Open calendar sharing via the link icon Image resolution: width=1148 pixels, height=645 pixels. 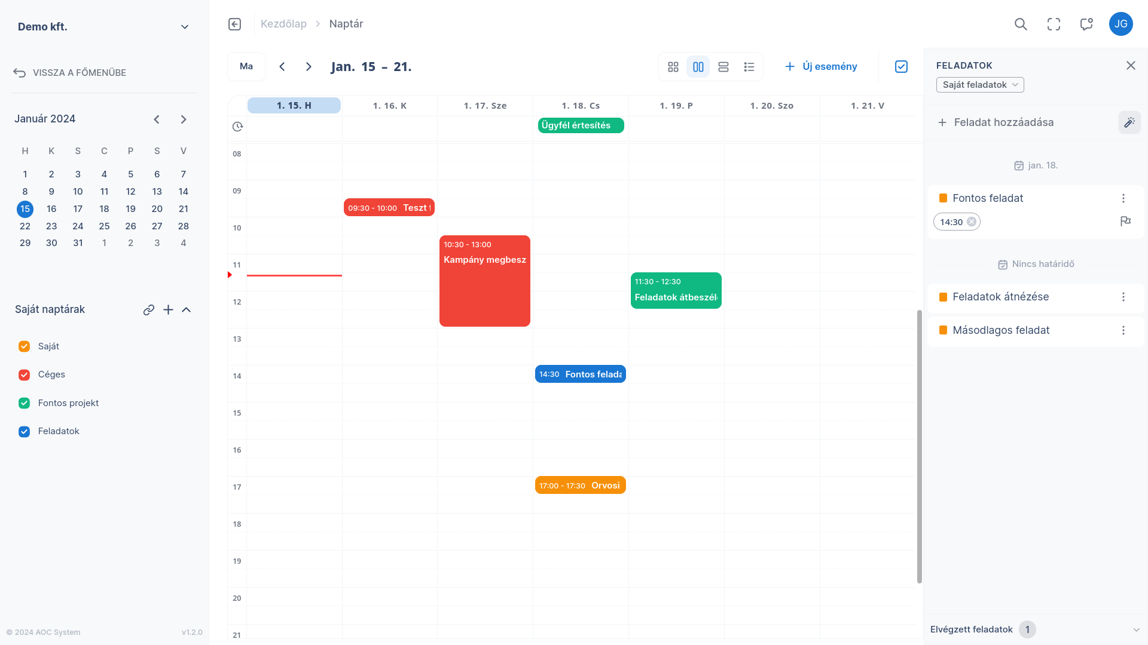click(x=148, y=310)
